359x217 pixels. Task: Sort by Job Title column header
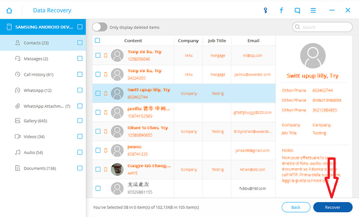pyautogui.click(x=217, y=41)
